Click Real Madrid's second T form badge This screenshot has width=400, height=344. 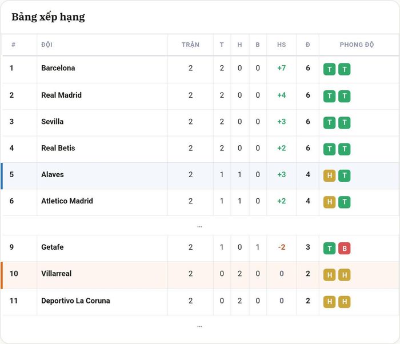(x=345, y=96)
